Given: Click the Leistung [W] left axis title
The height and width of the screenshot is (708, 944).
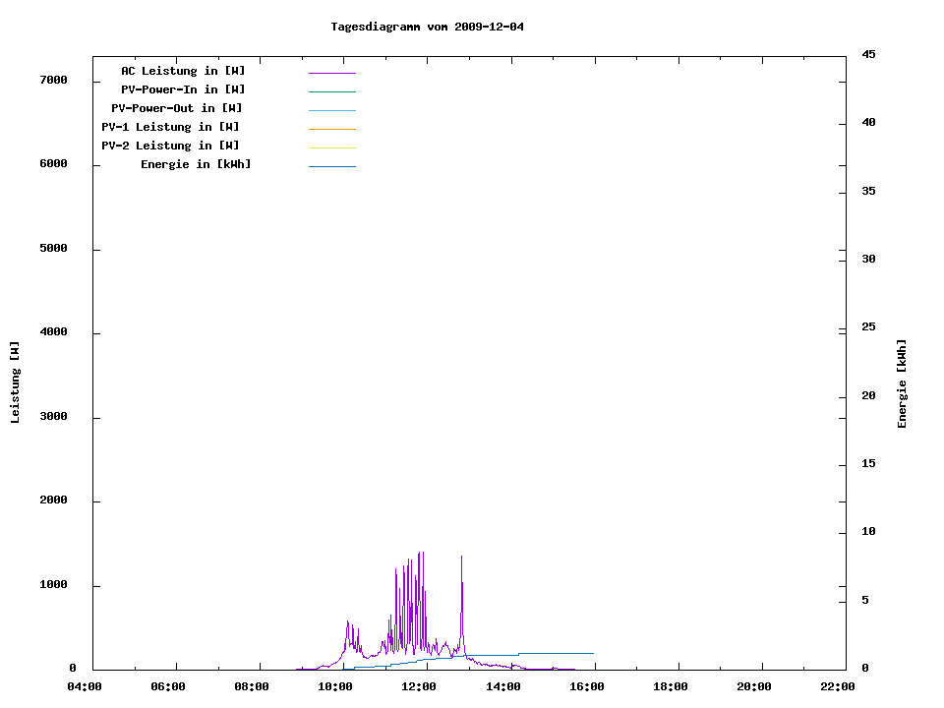Looking at the screenshot, I should point(15,383).
